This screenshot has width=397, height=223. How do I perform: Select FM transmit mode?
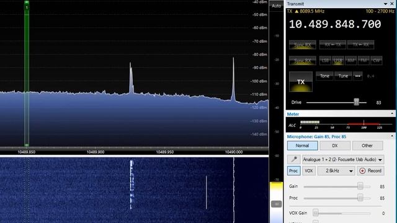[364, 61]
